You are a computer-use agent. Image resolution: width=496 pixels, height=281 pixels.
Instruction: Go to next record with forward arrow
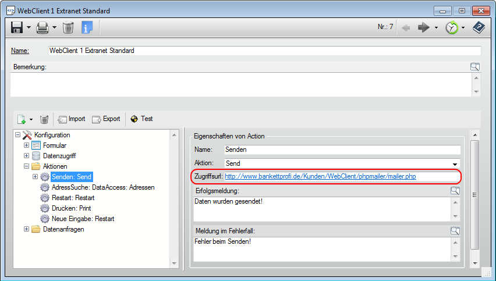[x=424, y=27]
